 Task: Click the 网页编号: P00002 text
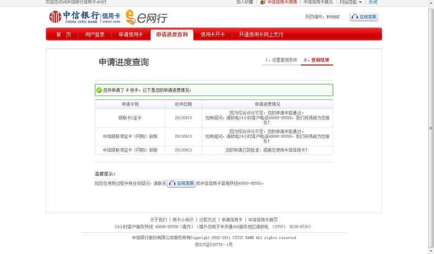[x=322, y=17]
